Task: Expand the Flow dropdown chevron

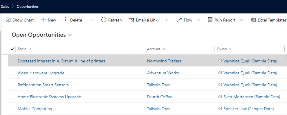Action: 198,20
